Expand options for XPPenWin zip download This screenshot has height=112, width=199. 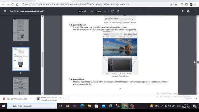(65, 99)
